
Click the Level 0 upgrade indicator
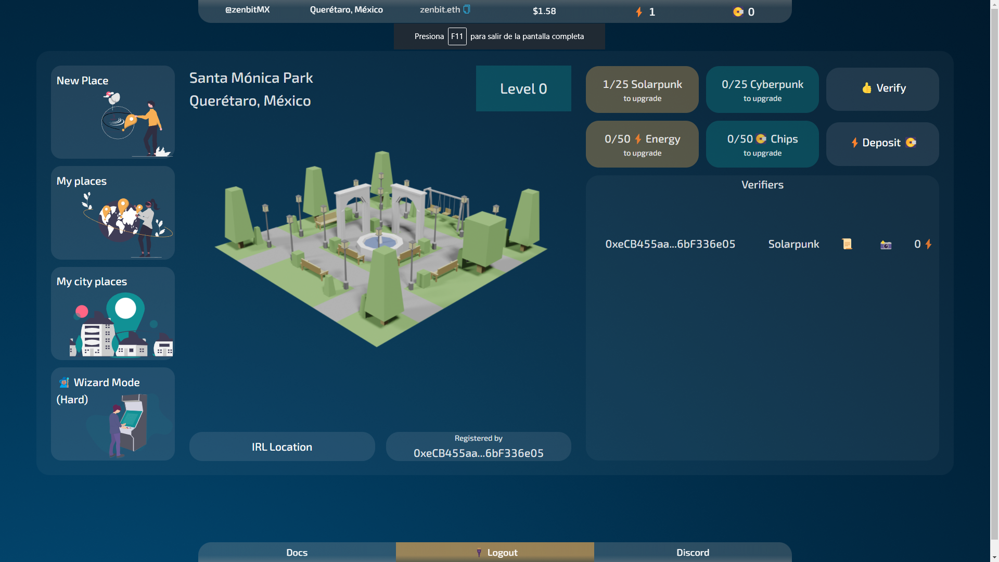click(x=523, y=88)
